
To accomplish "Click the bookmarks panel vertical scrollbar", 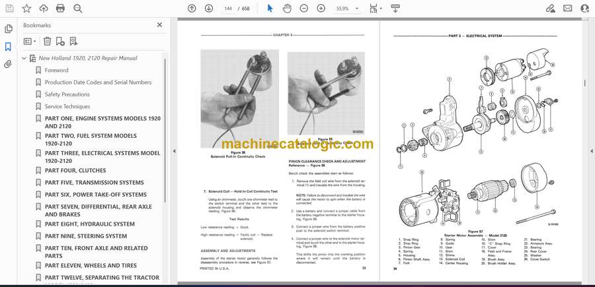I will pos(165,131).
